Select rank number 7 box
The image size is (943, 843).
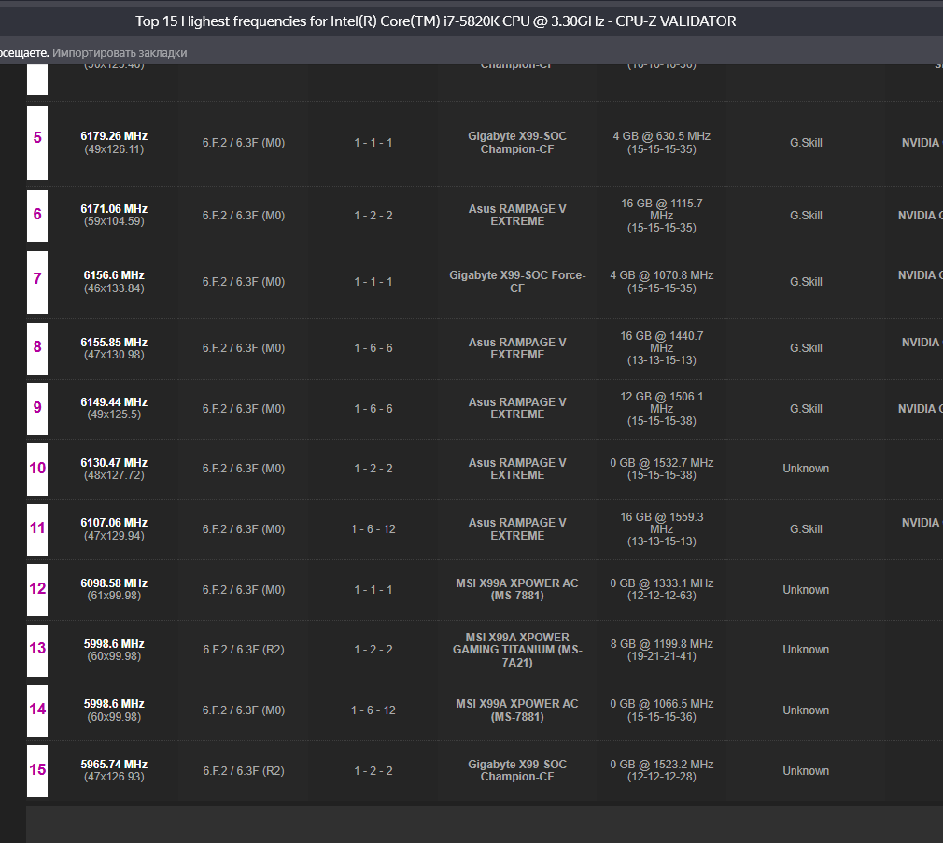(x=37, y=282)
